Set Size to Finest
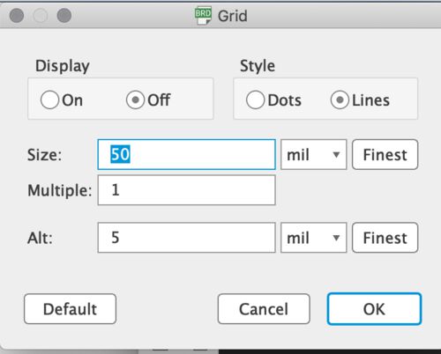441x354 pixels. click(x=385, y=155)
